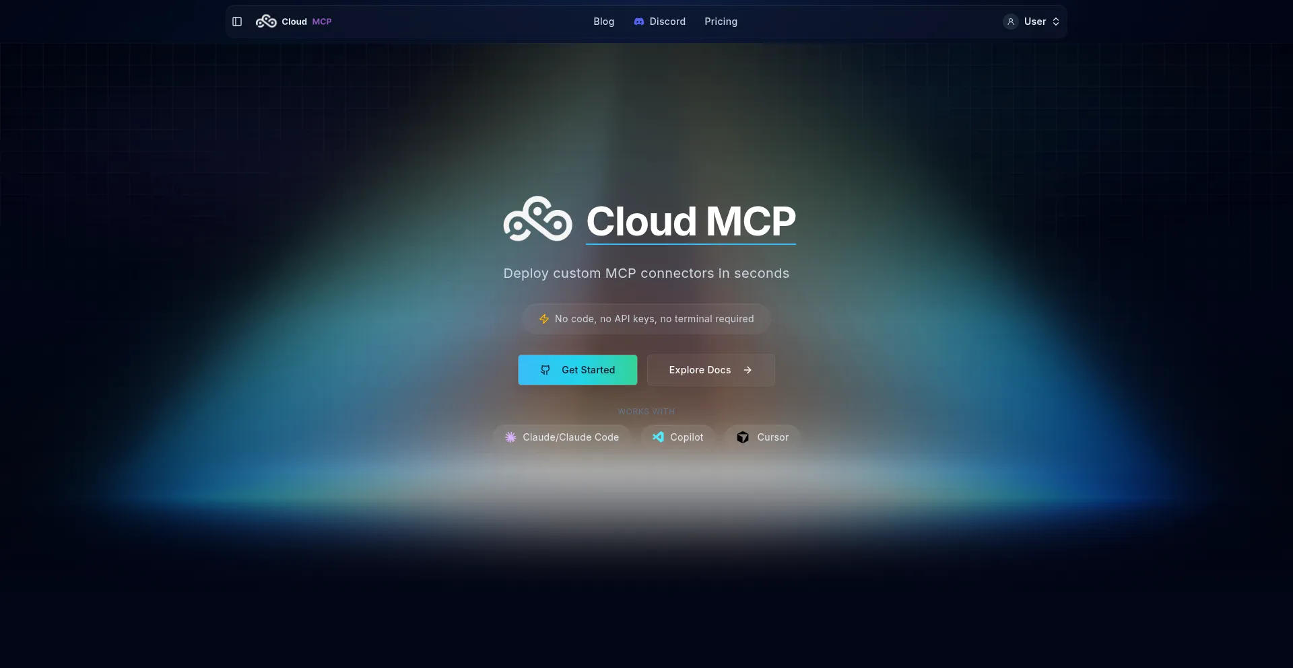
Task: Click the underlined Cloud MCP heading
Action: [x=690, y=221]
